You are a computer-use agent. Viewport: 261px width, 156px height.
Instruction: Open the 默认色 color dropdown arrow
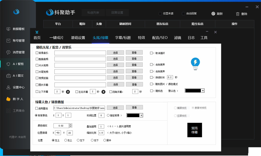(203, 91)
